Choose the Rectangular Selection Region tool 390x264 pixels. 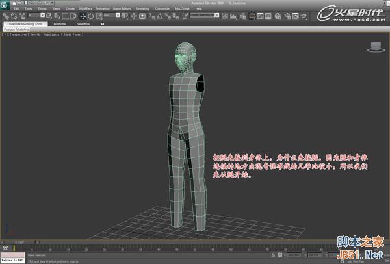point(66,16)
